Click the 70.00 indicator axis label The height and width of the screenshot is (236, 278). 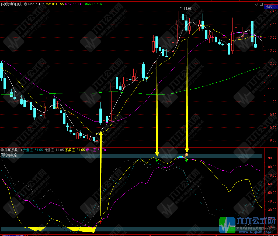272,176
